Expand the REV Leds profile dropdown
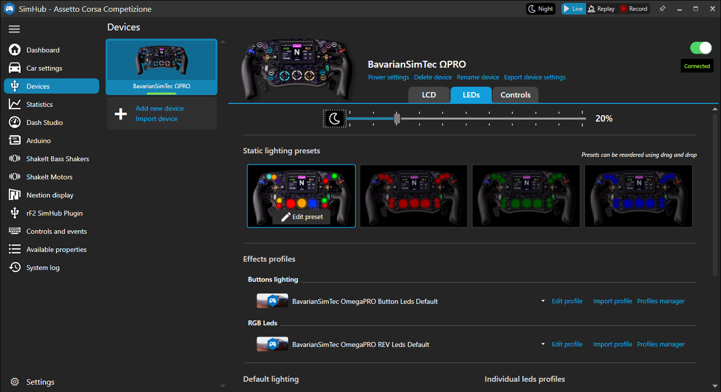Image resolution: width=721 pixels, height=392 pixels. pos(543,344)
